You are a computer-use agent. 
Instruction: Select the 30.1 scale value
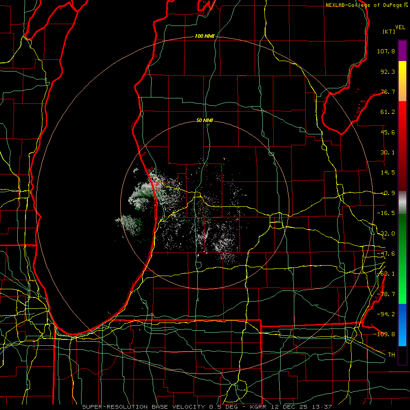pyautogui.click(x=388, y=153)
